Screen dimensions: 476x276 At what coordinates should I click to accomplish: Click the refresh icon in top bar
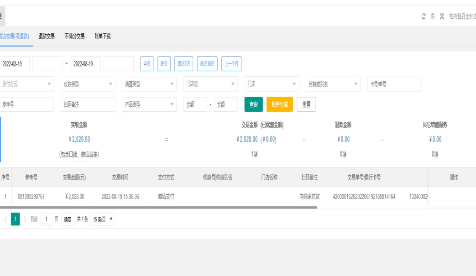[424, 16]
